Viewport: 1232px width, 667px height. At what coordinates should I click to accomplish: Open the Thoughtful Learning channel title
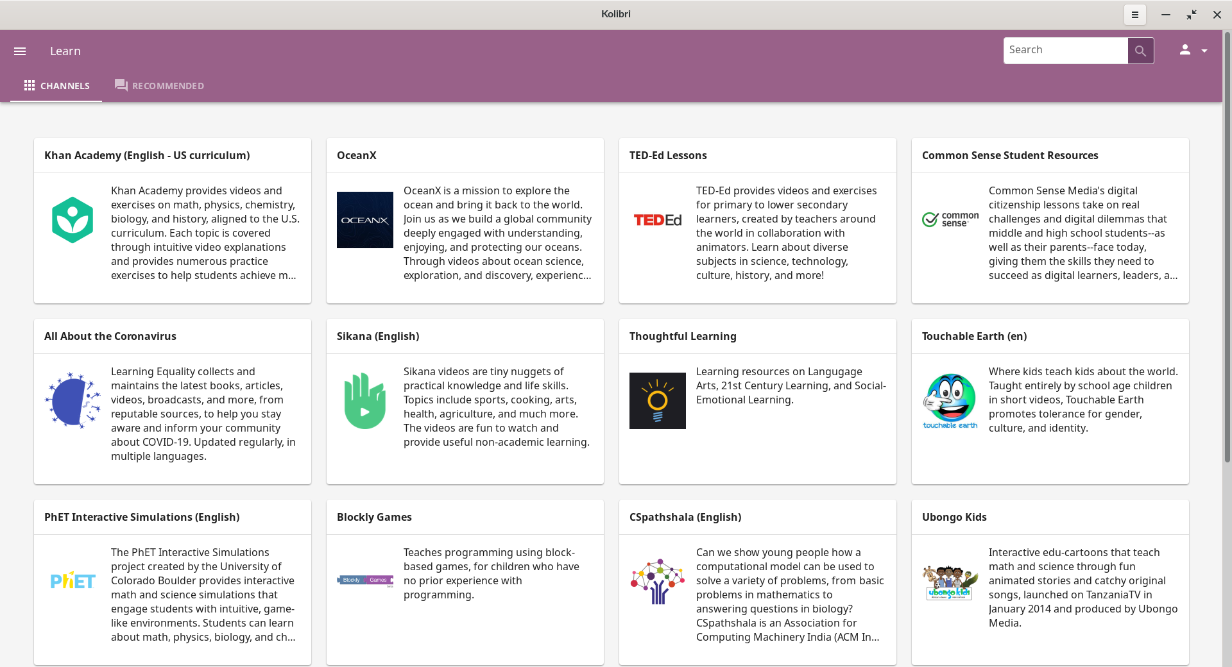(x=683, y=337)
